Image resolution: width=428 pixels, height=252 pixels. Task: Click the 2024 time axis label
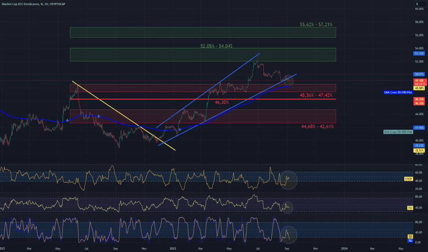[344, 248]
